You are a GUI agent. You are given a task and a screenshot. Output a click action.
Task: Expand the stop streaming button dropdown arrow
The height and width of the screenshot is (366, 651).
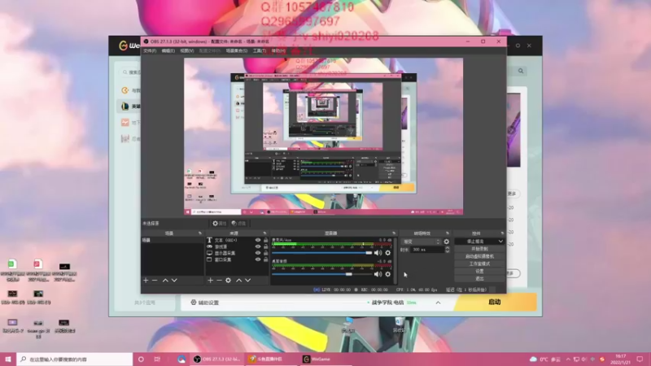[x=500, y=242]
